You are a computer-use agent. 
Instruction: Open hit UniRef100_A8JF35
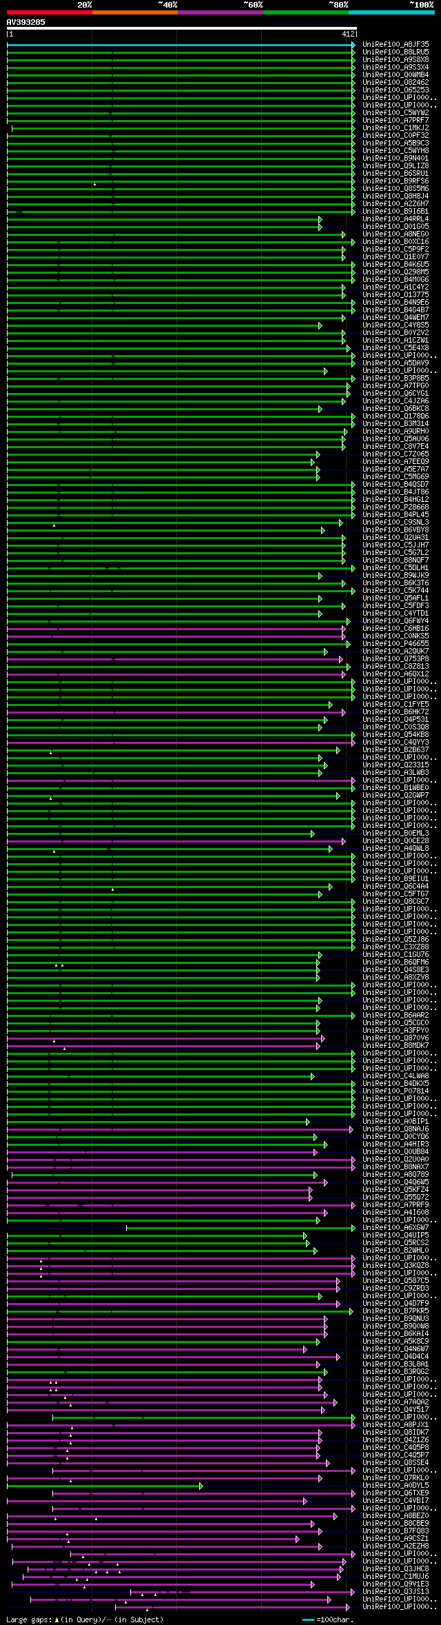pos(396,45)
